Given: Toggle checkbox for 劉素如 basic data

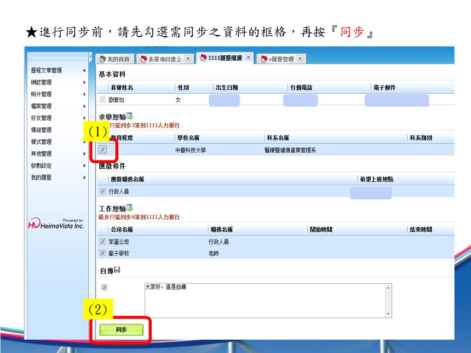Looking at the screenshot, I should (x=103, y=99).
